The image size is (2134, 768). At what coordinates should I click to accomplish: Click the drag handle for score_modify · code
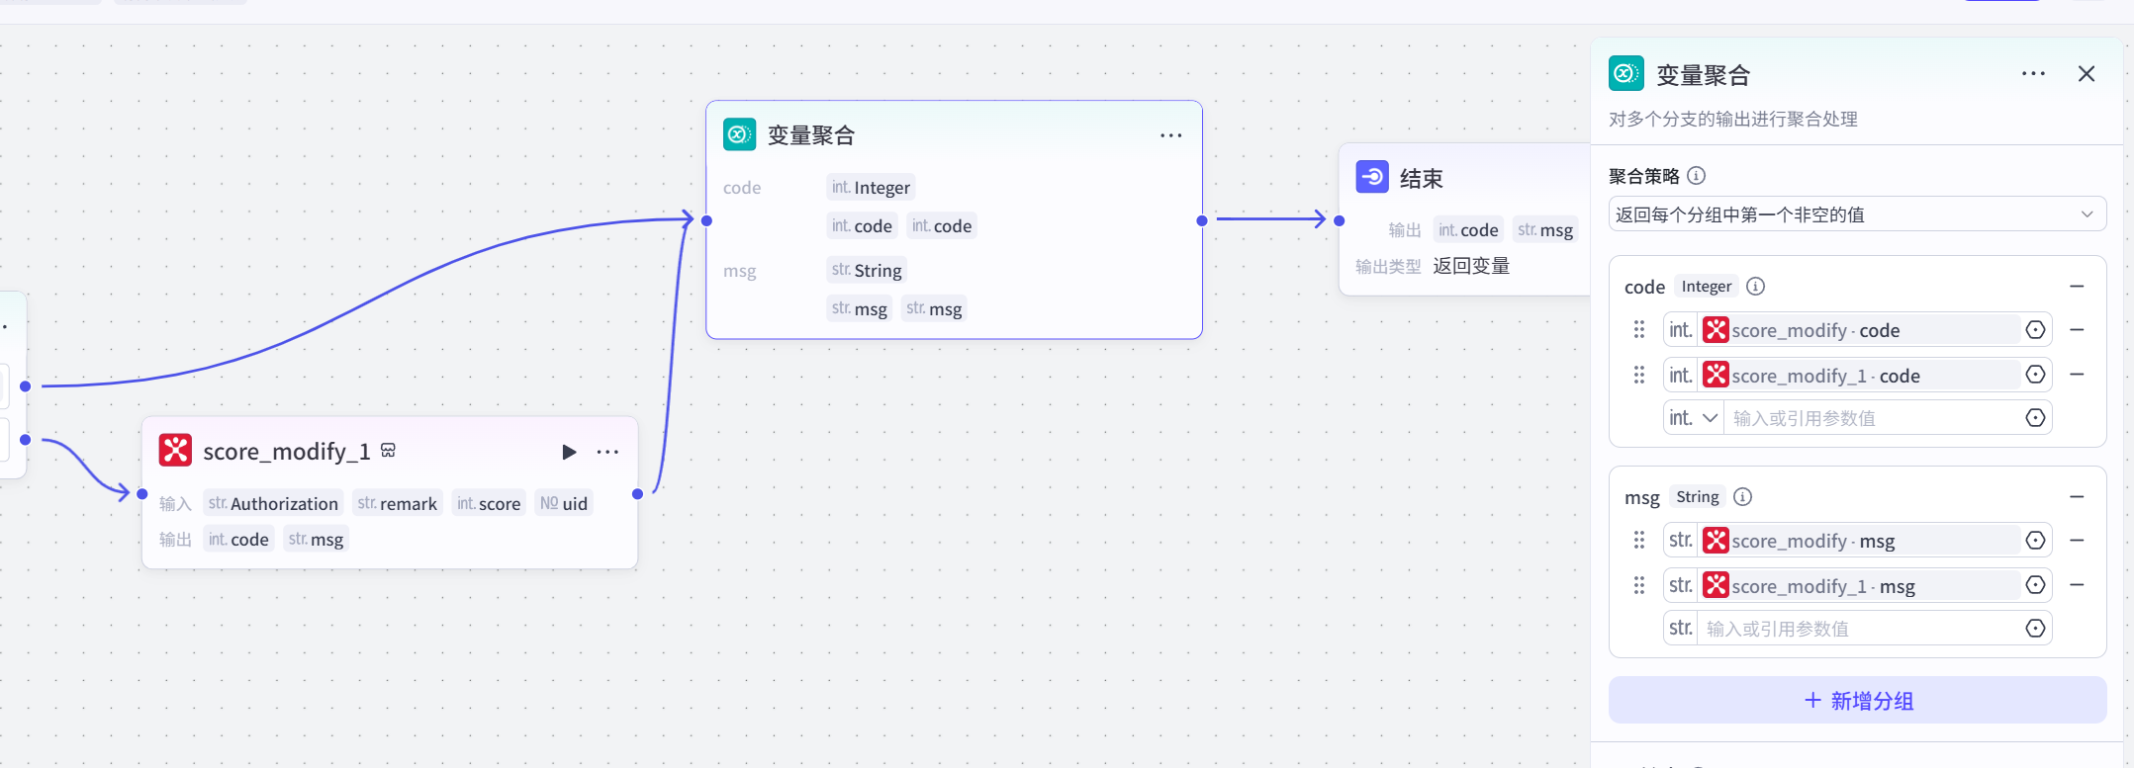pos(1639,330)
